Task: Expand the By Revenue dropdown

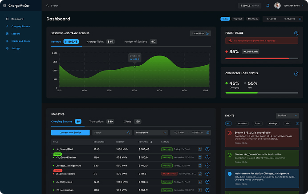Action: 151,132
